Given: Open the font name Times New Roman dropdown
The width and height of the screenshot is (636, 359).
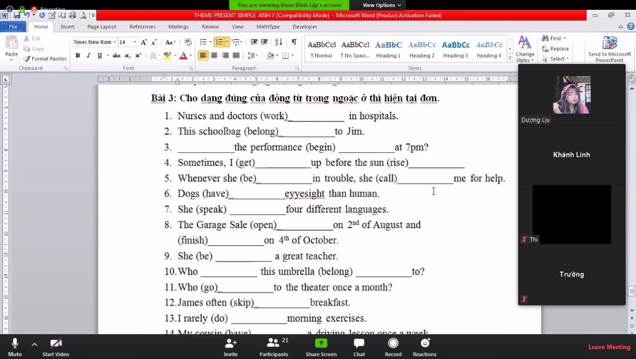Looking at the screenshot, I should click(115, 42).
